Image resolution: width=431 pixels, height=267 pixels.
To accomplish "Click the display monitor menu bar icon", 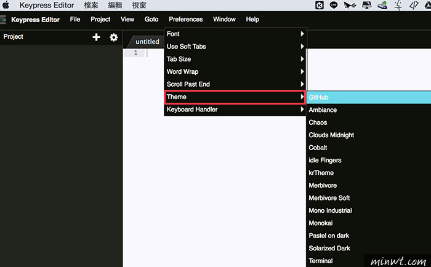I will coord(367,5).
